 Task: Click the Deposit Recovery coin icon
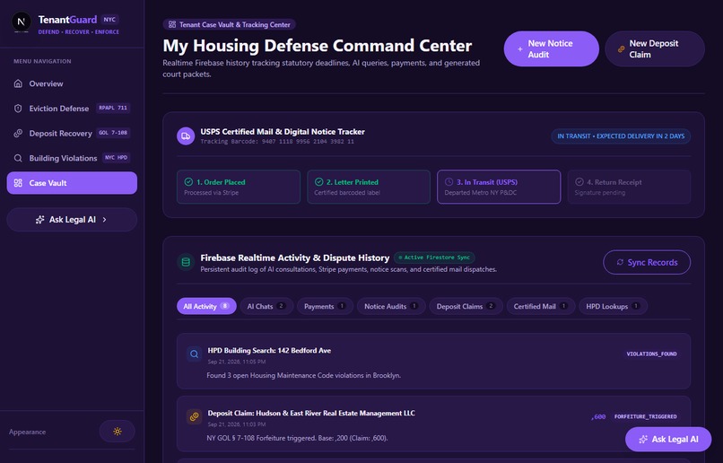[x=18, y=134]
